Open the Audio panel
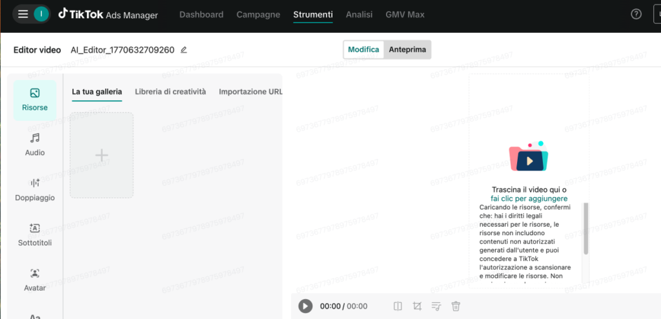The image size is (661, 319). tap(35, 144)
